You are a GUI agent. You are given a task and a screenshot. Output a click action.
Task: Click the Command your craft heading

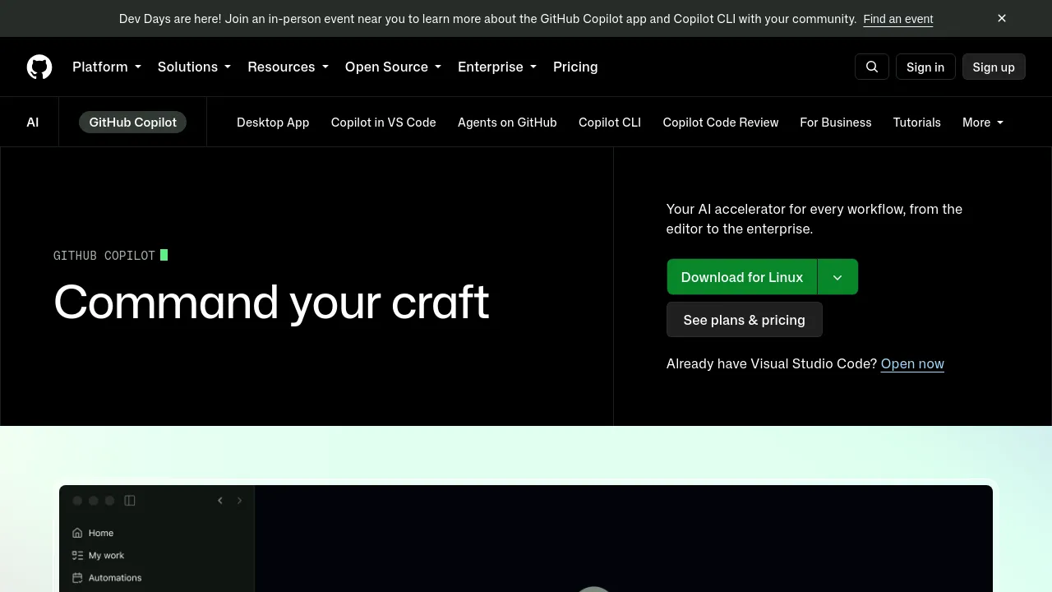[271, 303]
